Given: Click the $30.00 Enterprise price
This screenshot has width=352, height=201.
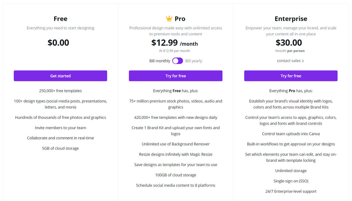Looking at the screenshot, I should [289, 43].
